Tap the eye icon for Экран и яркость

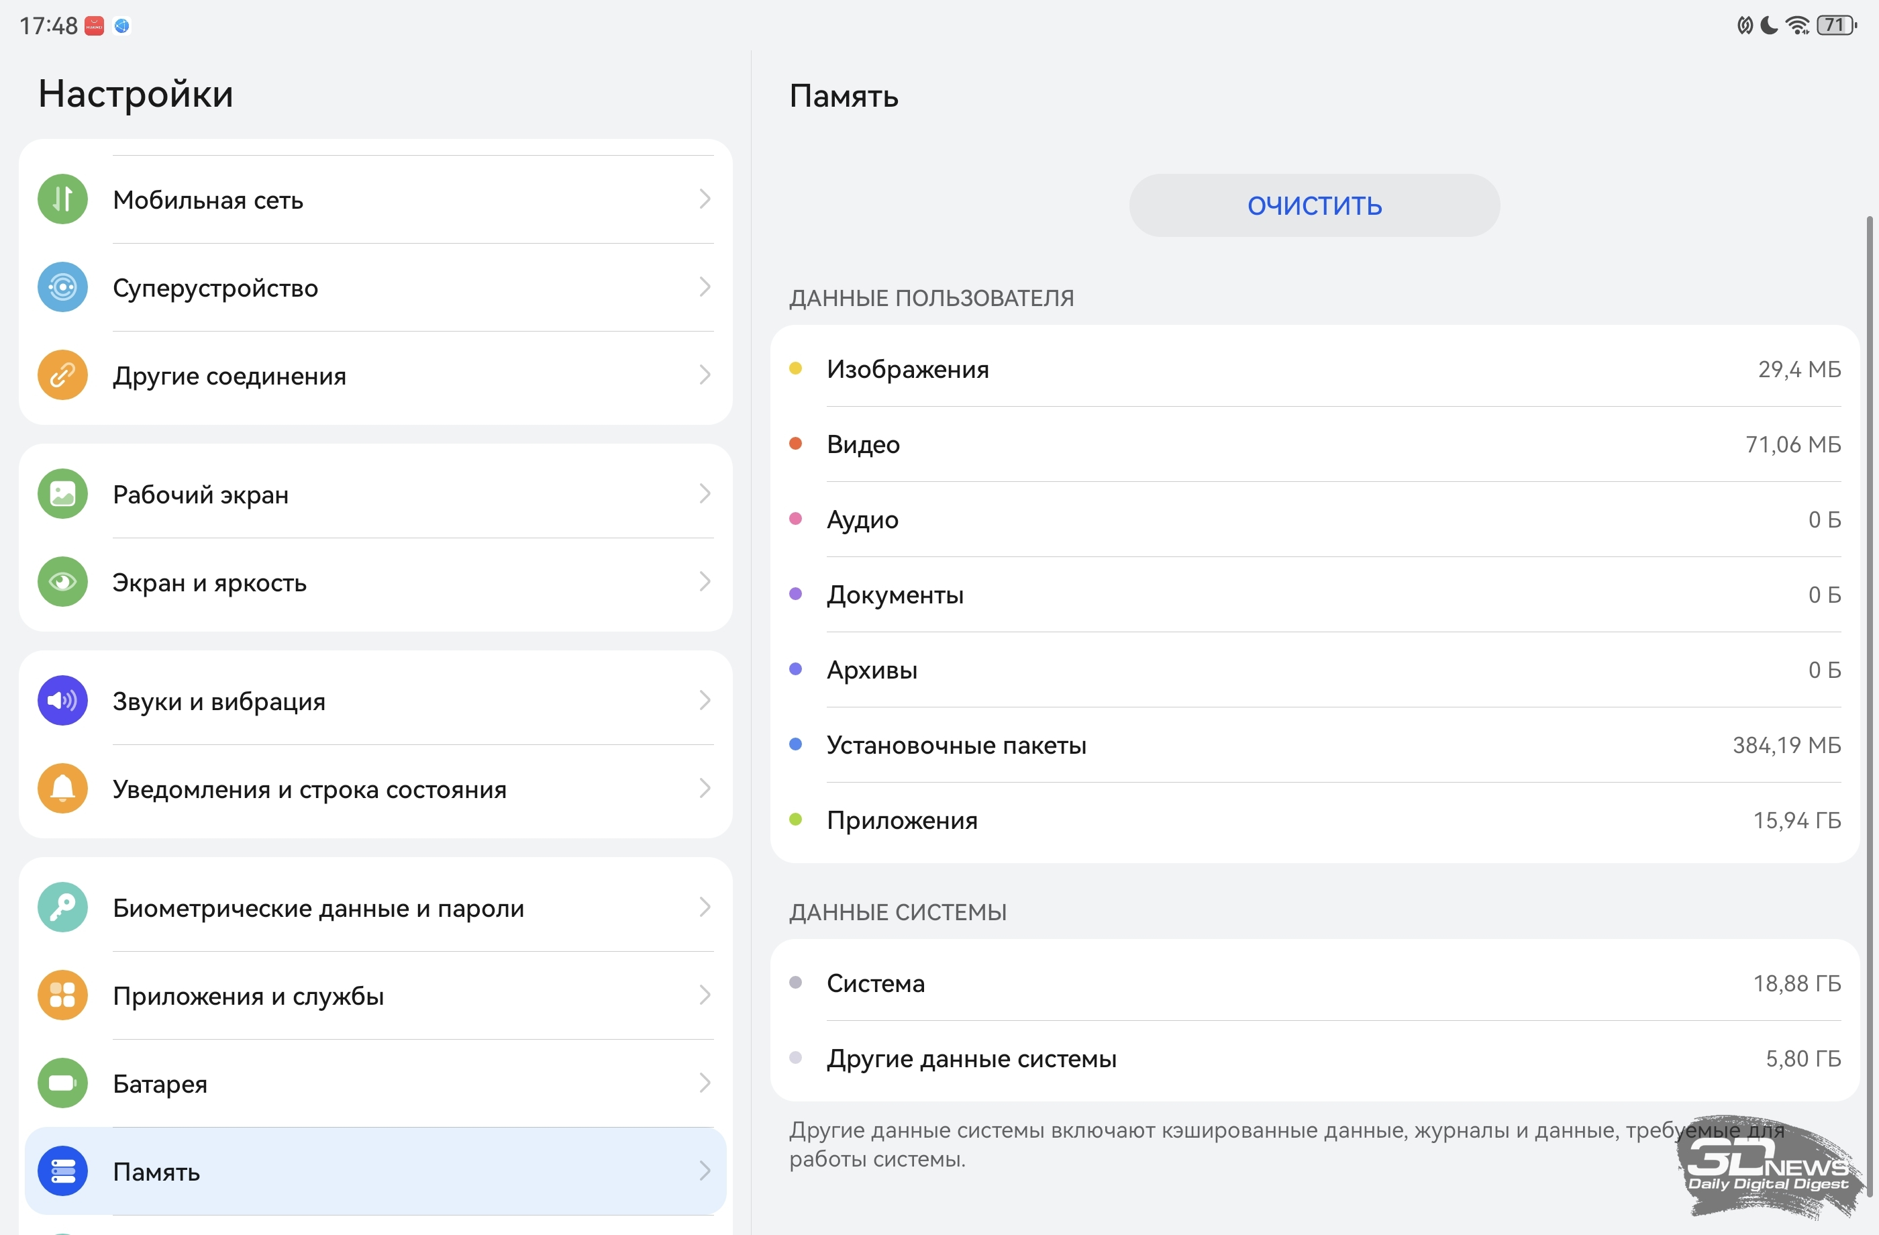tap(62, 582)
